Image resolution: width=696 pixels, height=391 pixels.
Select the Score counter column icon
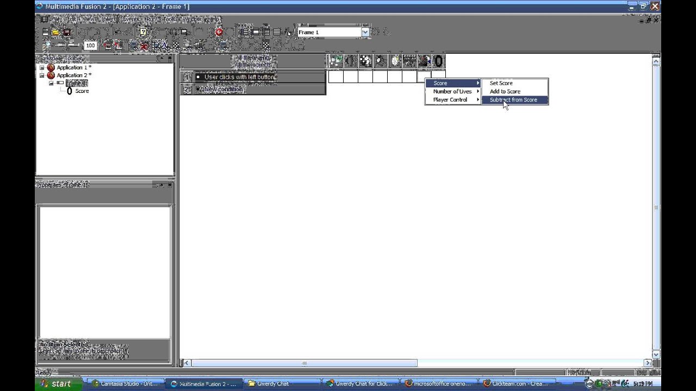coord(438,61)
